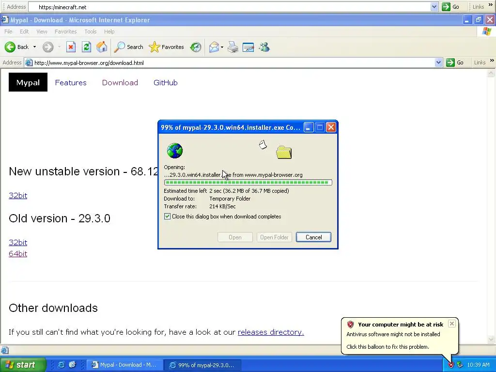The width and height of the screenshot is (496, 372).
Task: Click 64bit link under Old version
Action: (x=18, y=254)
